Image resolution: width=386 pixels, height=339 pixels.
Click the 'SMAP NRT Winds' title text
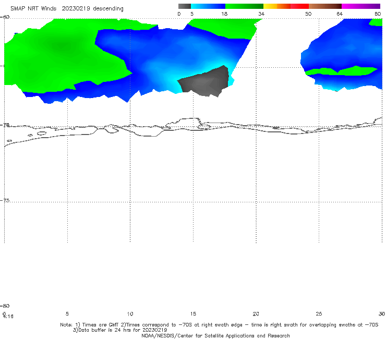pos(33,9)
